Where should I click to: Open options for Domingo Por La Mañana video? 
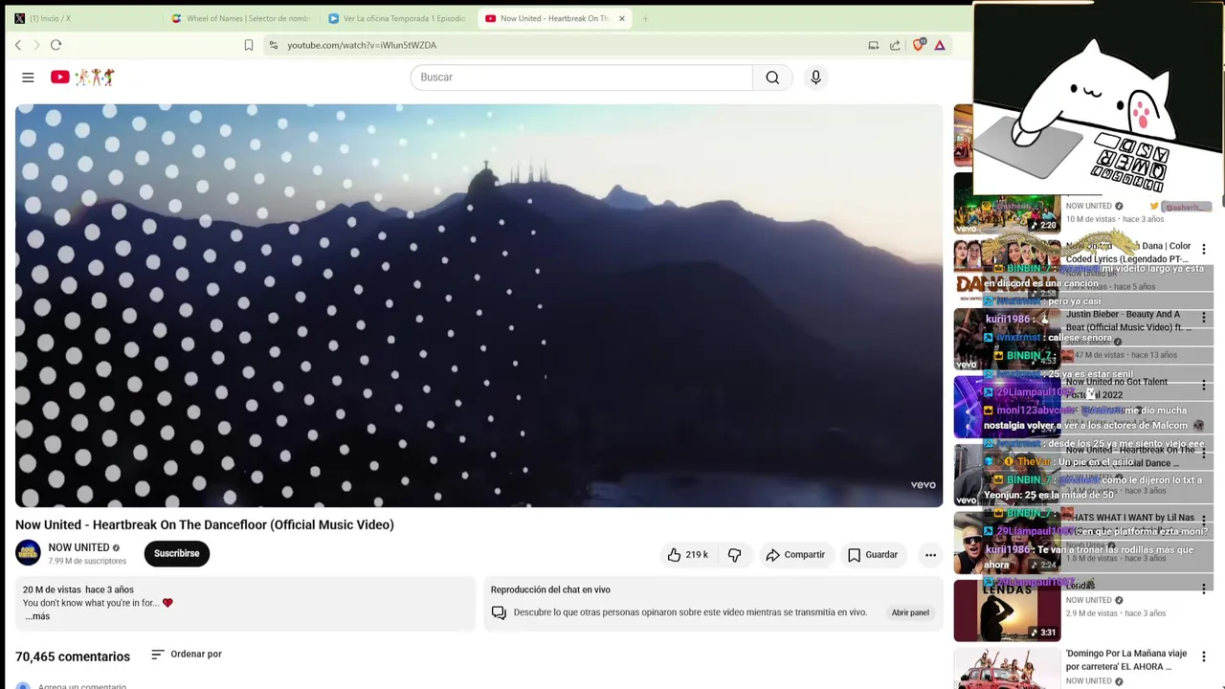click(1204, 657)
